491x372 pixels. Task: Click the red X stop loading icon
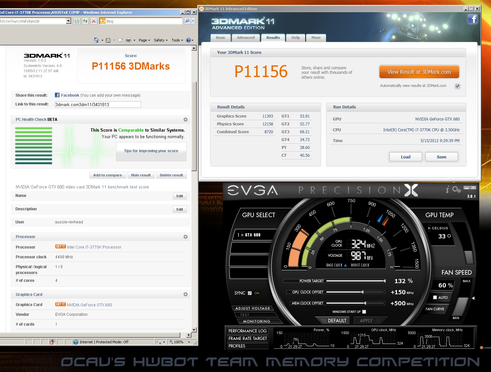click(x=94, y=21)
